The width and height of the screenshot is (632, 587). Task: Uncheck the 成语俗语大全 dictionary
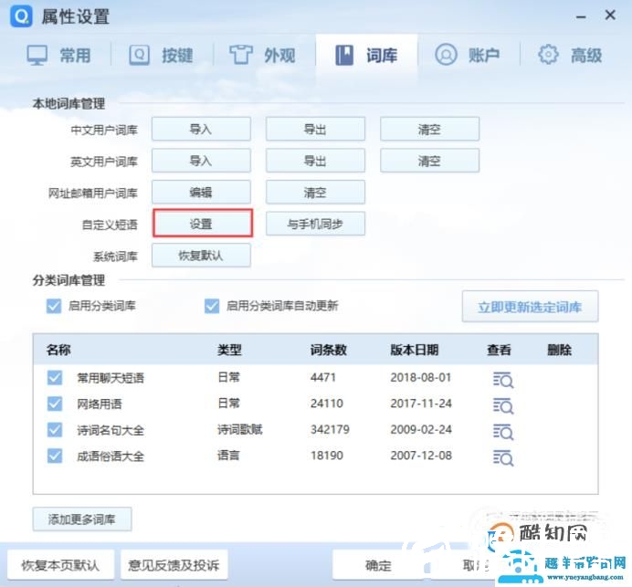pyautogui.click(x=55, y=456)
